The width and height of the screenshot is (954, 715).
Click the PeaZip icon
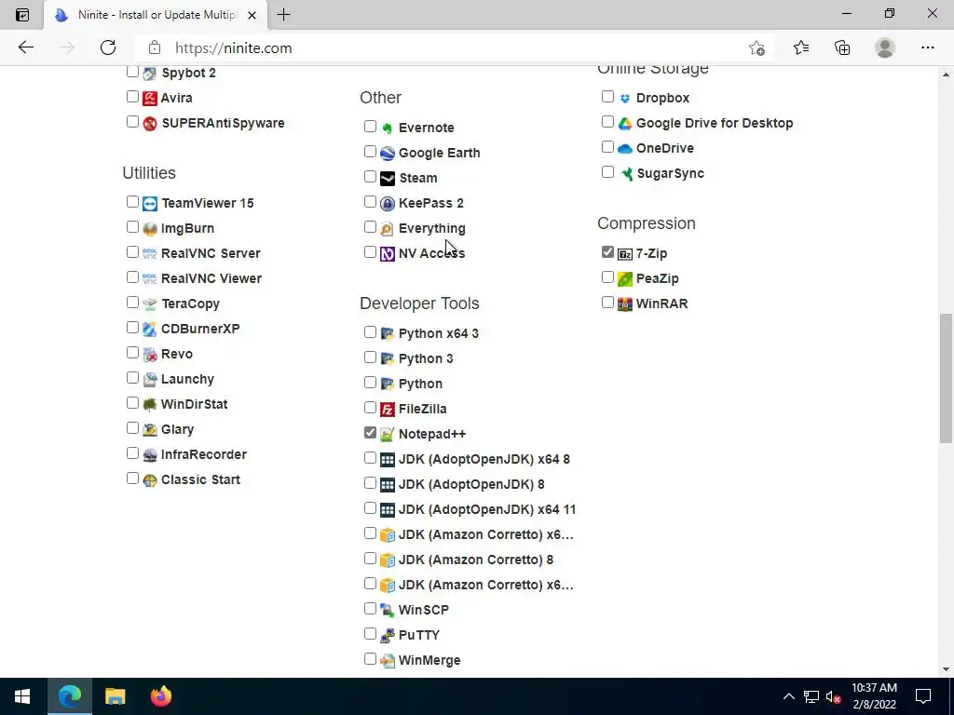(x=625, y=279)
